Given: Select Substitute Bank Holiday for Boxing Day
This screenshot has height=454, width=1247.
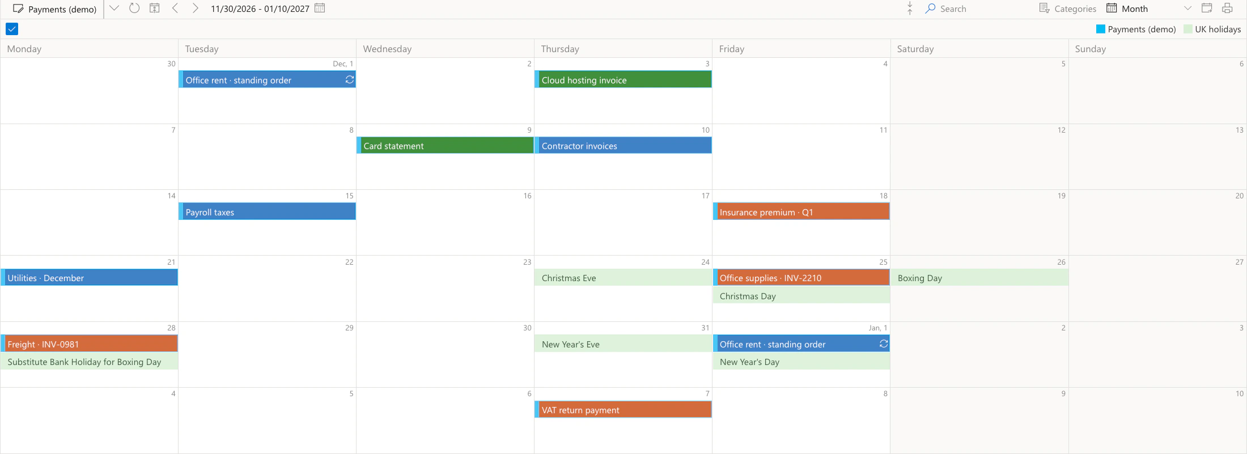Looking at the screenshot, I should 89,362.
